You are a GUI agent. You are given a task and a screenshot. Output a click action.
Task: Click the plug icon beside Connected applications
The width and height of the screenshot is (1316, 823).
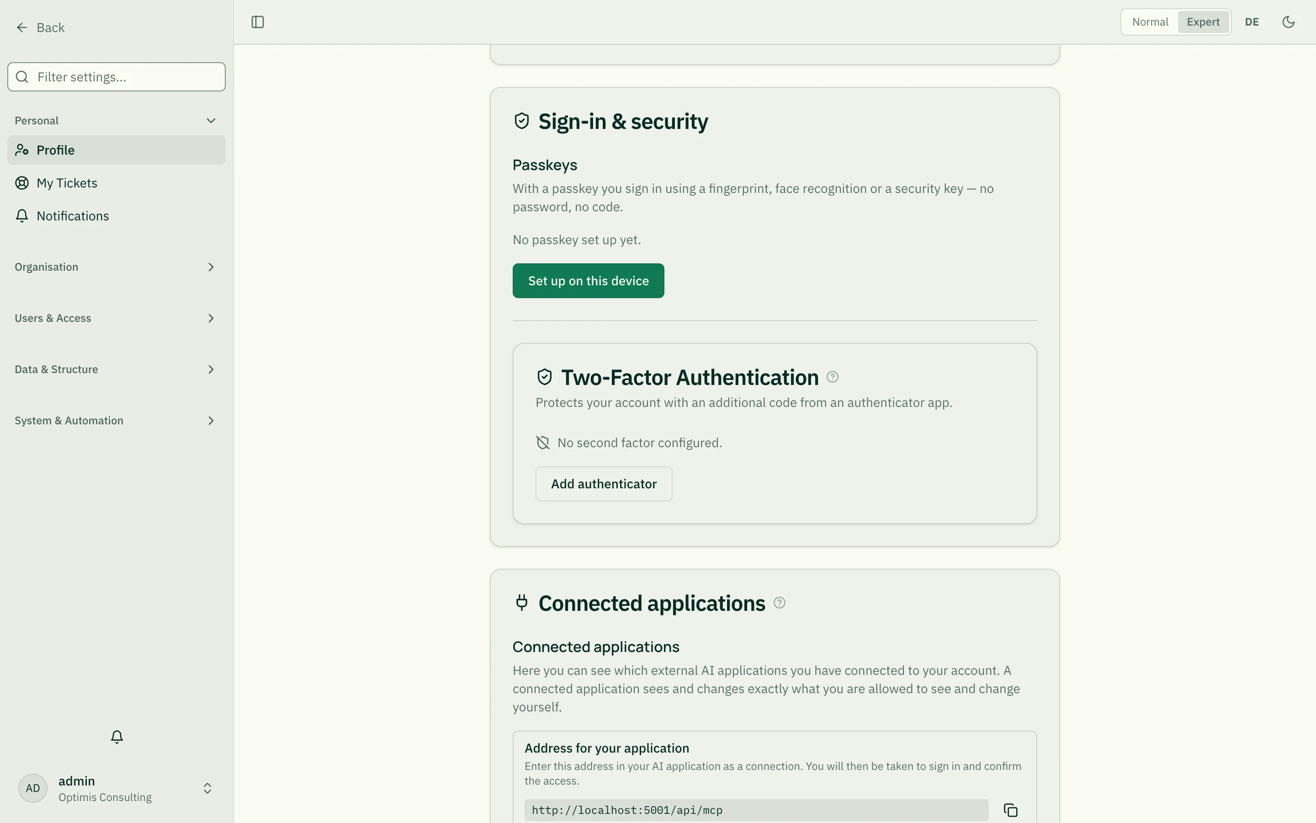(x=521, y=603)
